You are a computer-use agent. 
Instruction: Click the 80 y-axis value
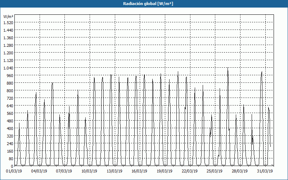[11, 159]
